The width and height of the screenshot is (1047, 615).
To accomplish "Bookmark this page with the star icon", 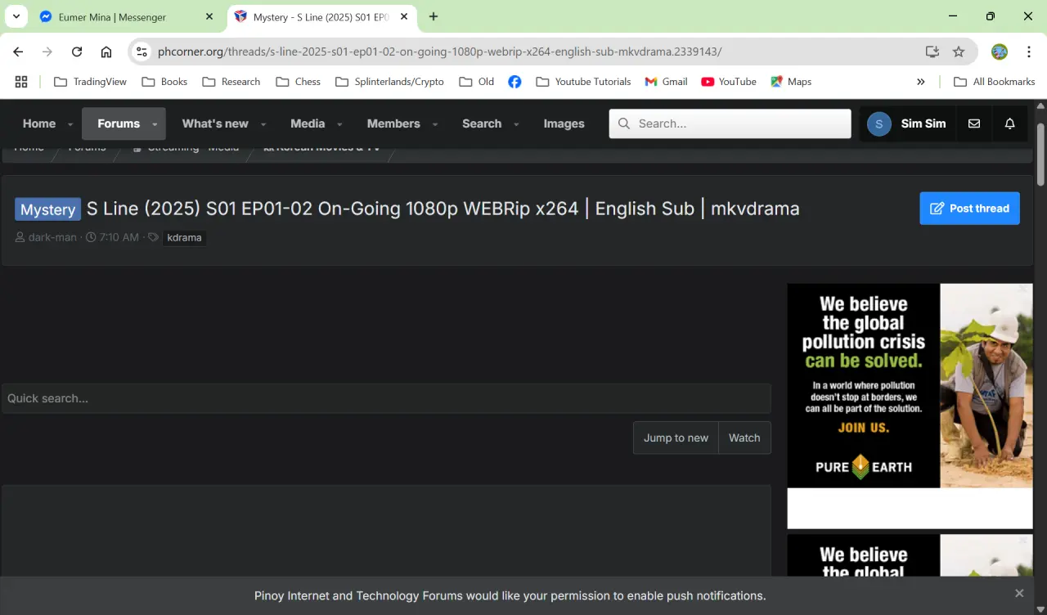I will pos(959,52).
